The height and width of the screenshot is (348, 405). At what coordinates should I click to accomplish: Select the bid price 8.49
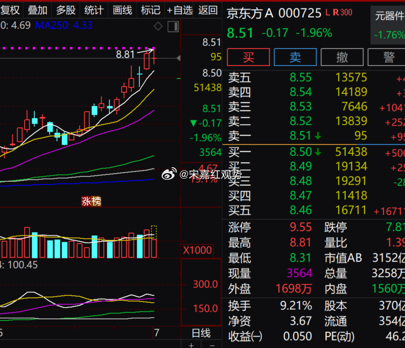tap(301, 166)
